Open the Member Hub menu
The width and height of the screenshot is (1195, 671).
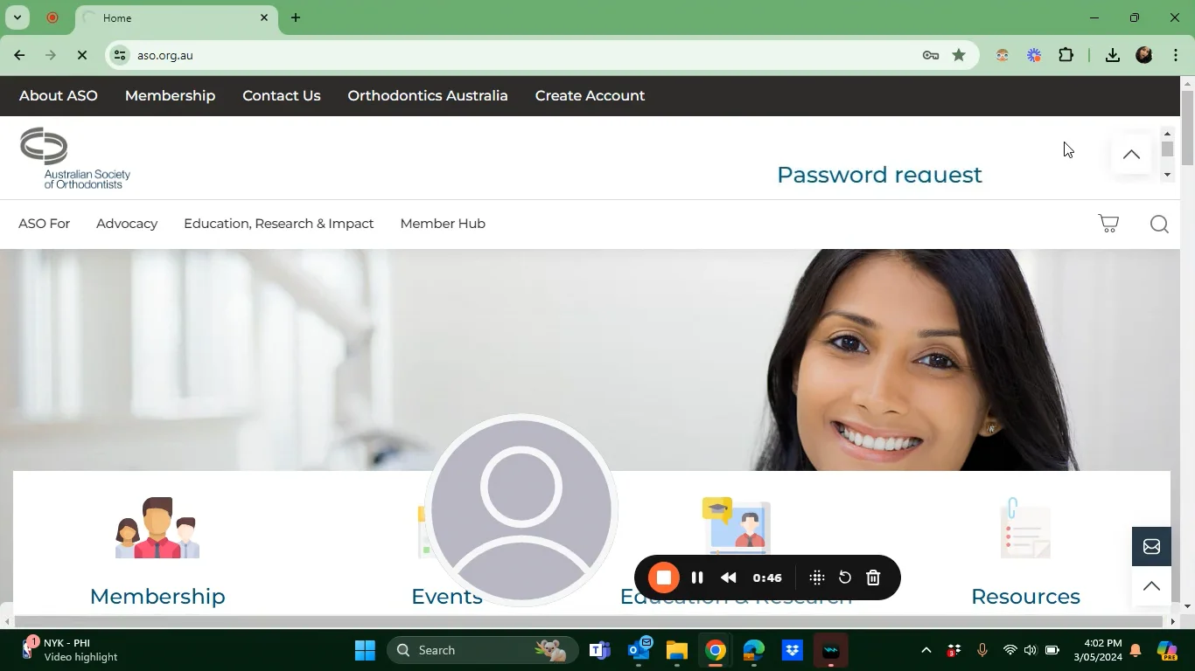pos(443,224)
